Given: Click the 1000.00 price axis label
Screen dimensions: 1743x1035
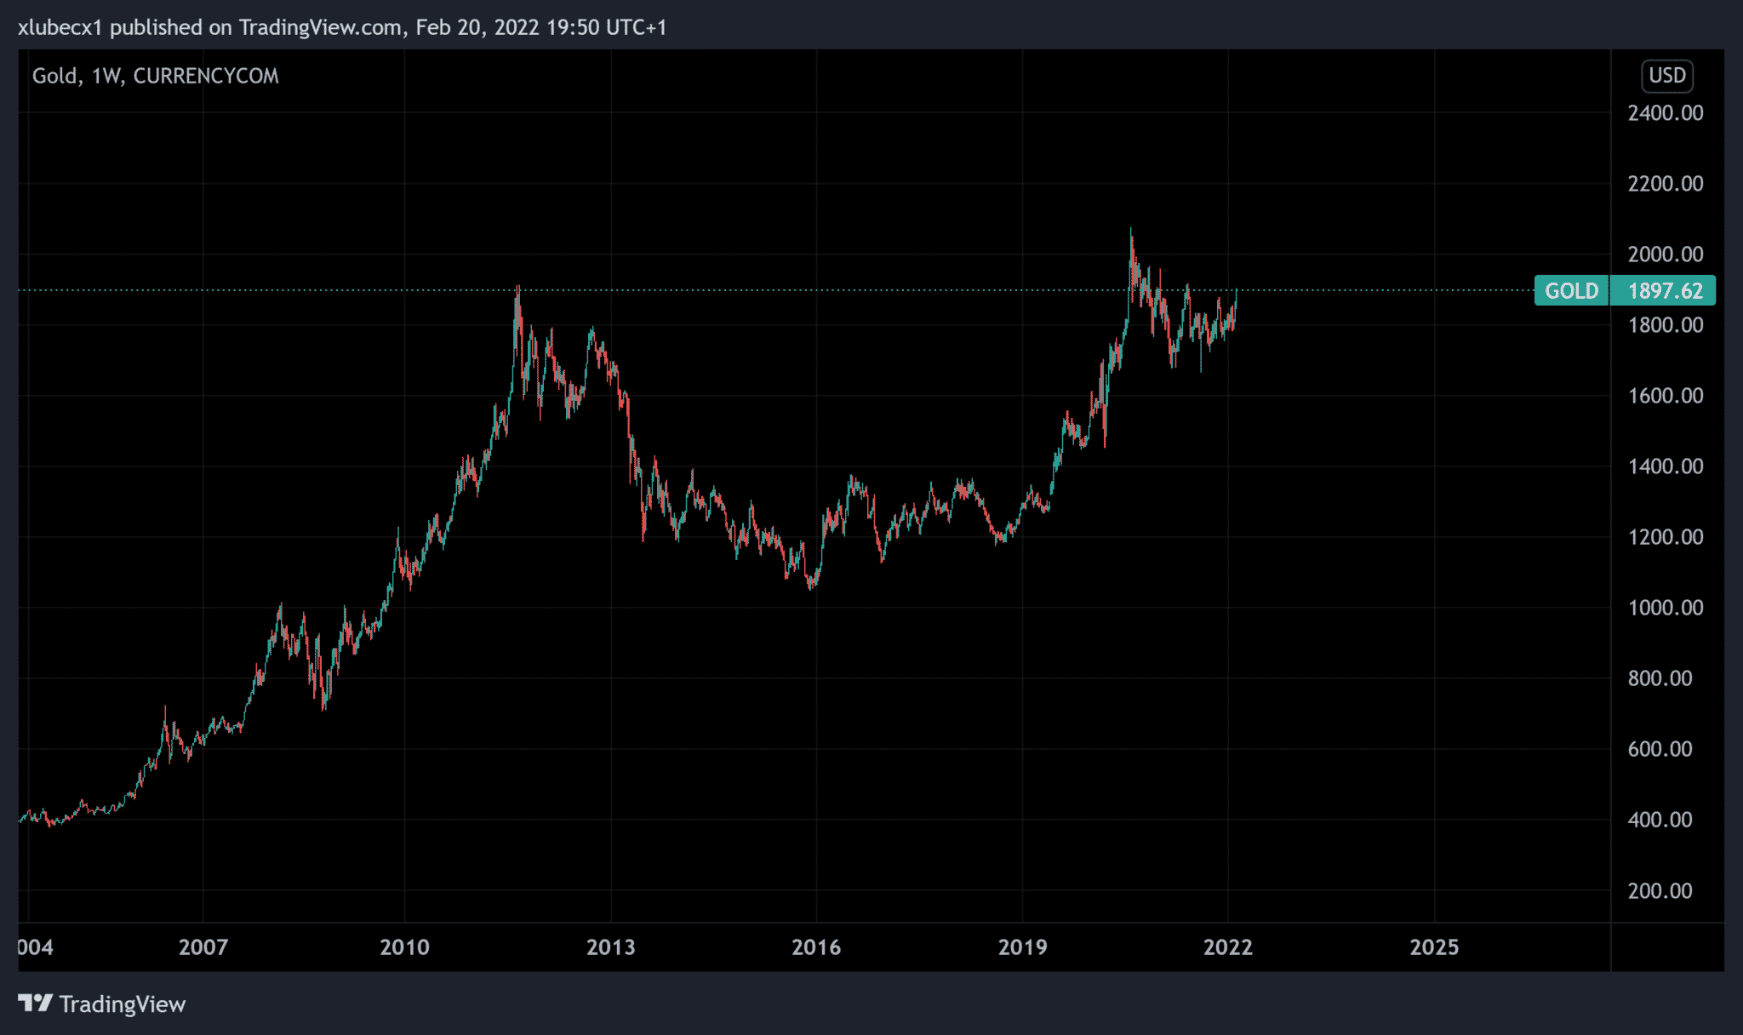Looking at the screenshot, I should (1665, 608).
